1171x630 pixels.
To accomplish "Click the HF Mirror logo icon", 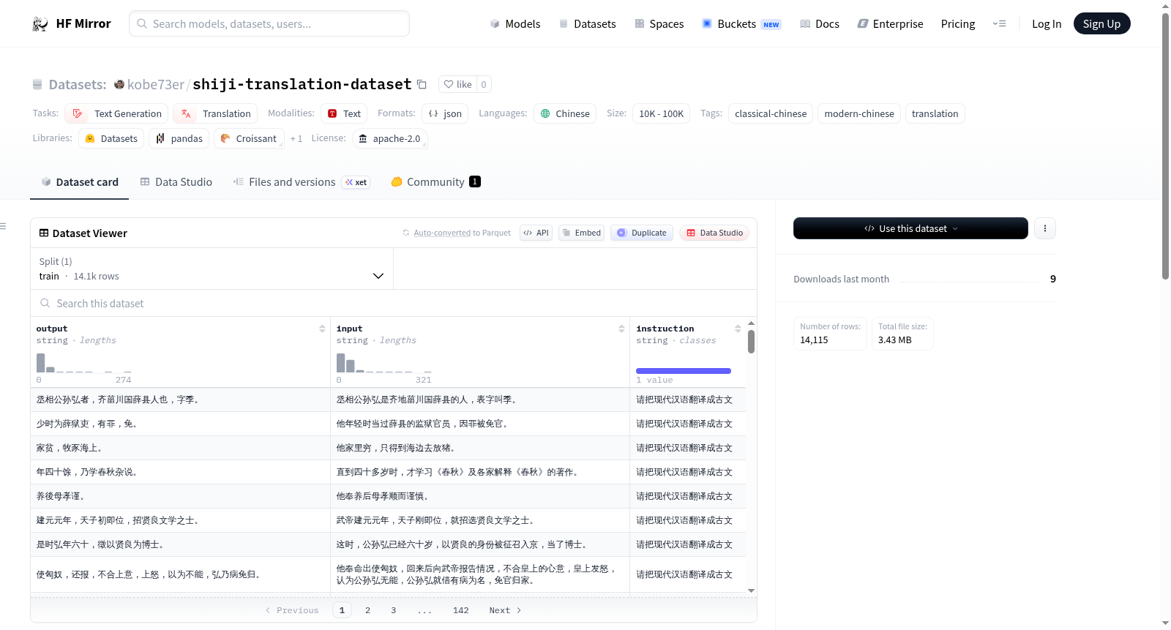I will 40,23.
